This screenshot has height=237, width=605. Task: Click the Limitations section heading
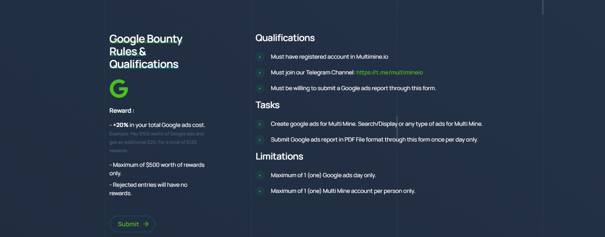[279, 156]
